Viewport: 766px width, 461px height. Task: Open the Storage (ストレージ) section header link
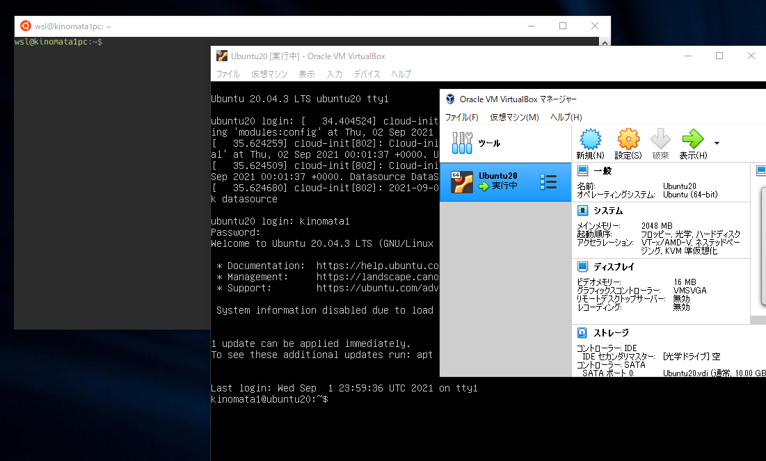[x=611, y=333]
